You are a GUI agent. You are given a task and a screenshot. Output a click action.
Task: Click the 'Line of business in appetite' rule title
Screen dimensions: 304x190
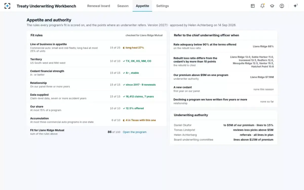48,44
